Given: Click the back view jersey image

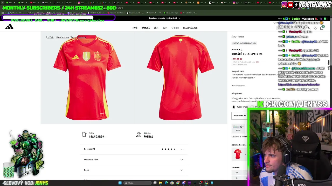Looking at the screenshot, I should coord(181,78).
